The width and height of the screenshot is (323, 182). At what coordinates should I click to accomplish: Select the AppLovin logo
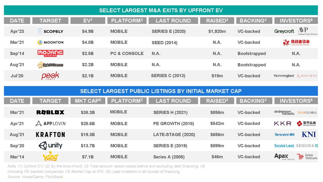50,124
